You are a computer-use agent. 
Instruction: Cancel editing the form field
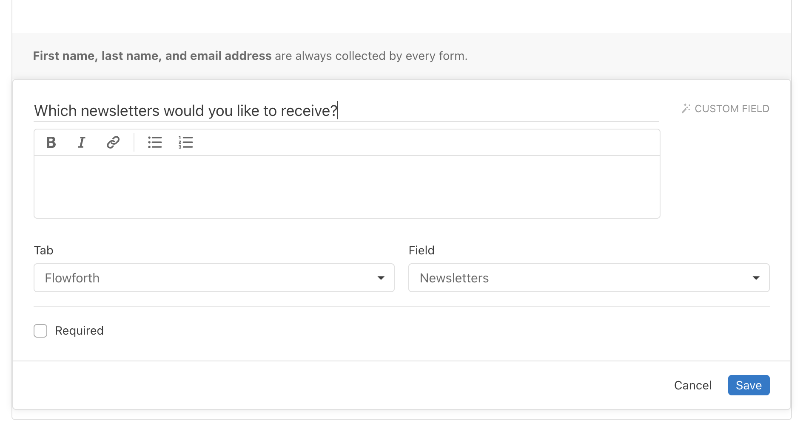point(692,385)
